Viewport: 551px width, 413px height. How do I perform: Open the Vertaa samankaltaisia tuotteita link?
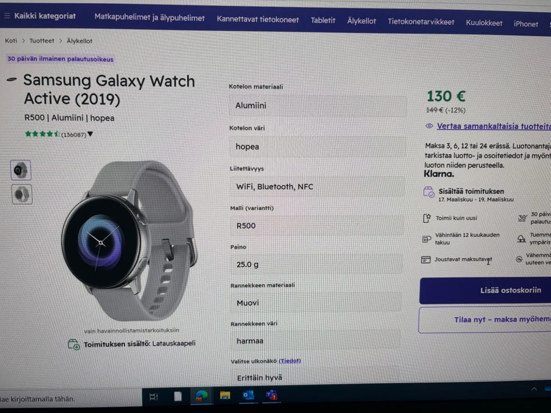point(494,126)
